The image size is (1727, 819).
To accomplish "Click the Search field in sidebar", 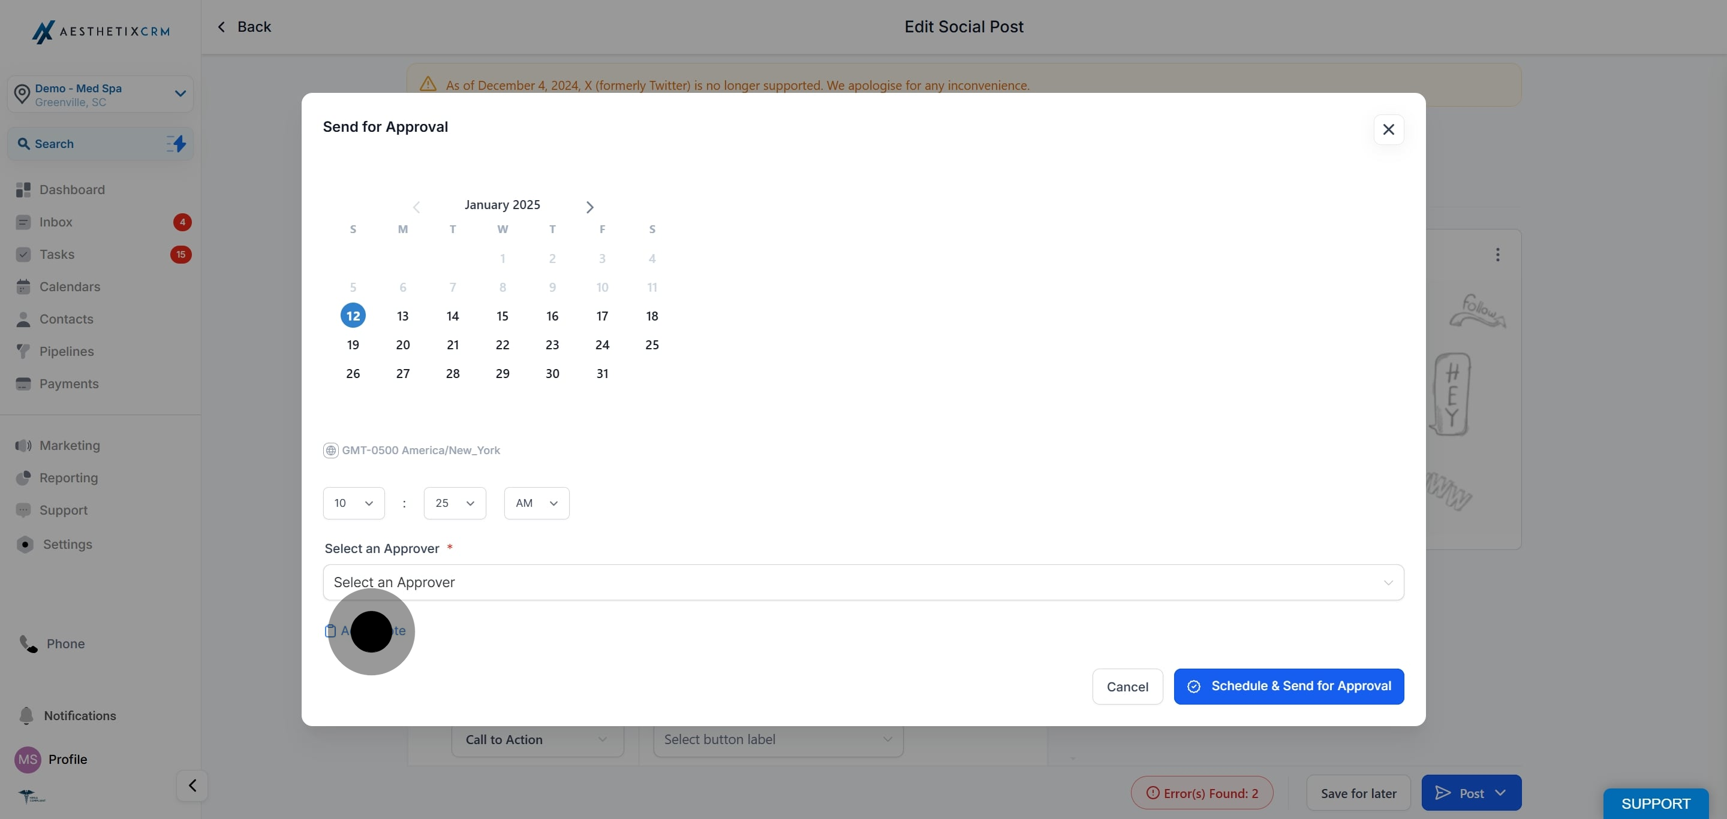I will click(x=87, y=144).
